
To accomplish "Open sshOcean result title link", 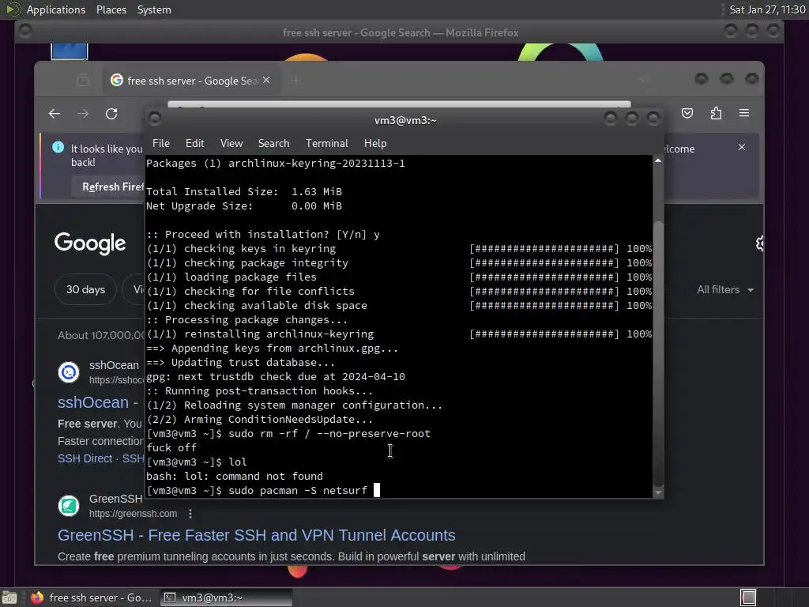I will pyautogui.click(x=98, y=402).
